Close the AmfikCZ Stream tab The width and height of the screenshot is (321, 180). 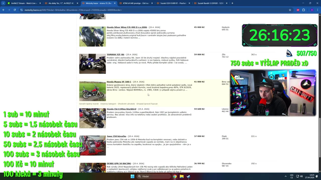40,3
